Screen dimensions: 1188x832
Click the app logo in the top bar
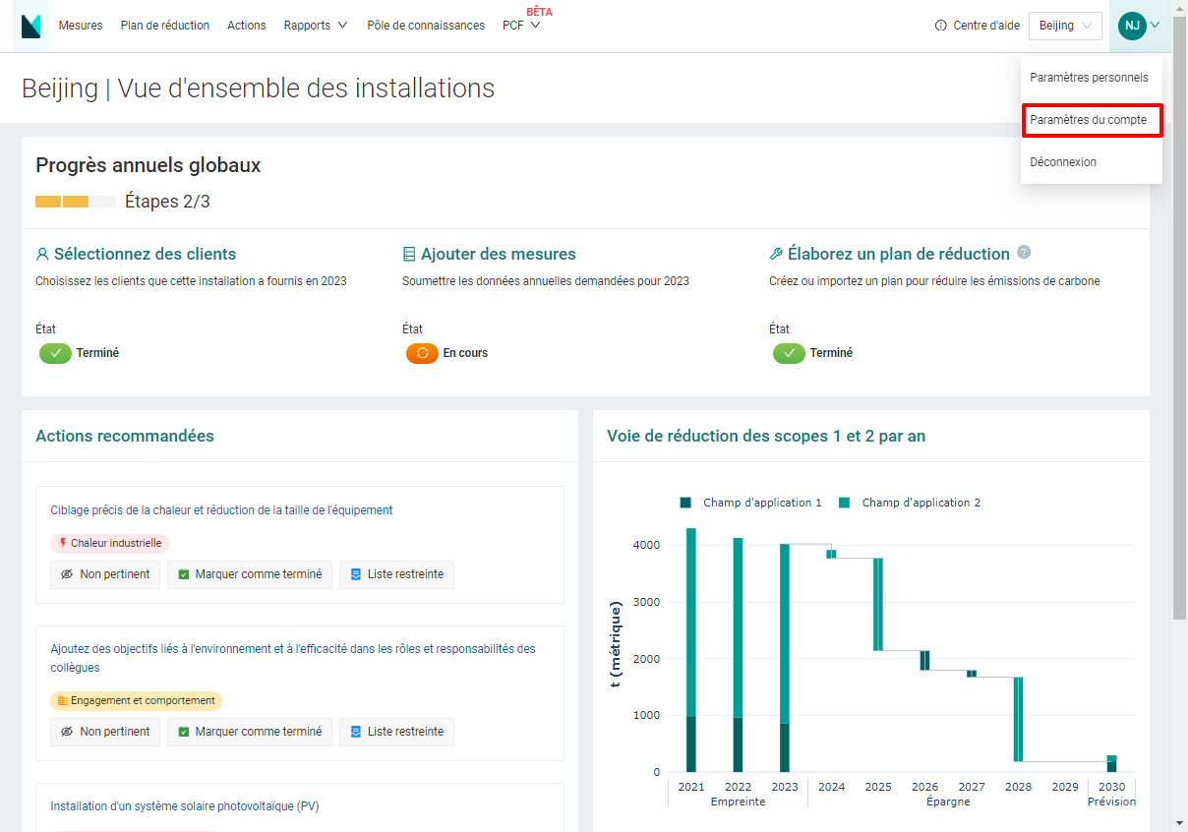[x=30, y=26]
